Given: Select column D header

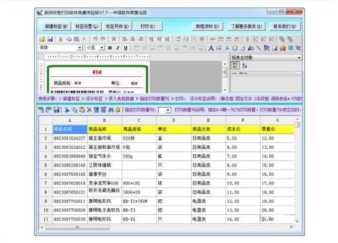Looking at the screenshot, I should [x=174, y=120].
